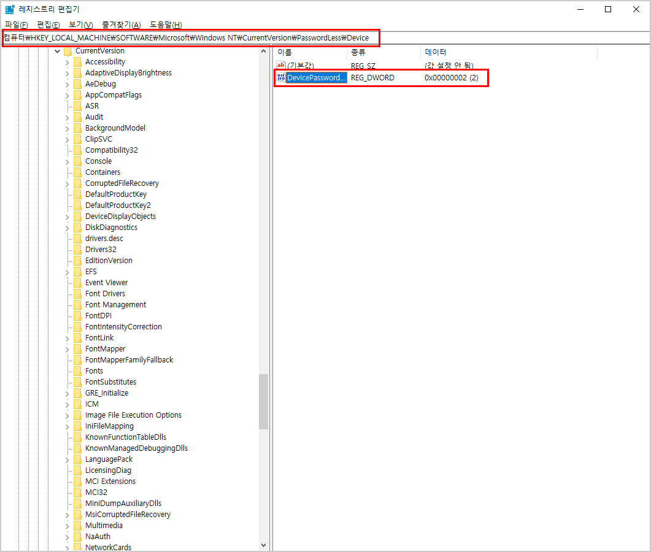Screen dimensions: 651x552
Task: Open the 파일(F) menu
Action: click(x=16, y=25)
